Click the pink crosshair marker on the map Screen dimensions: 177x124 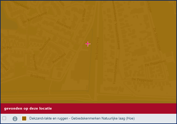[88, 44]
